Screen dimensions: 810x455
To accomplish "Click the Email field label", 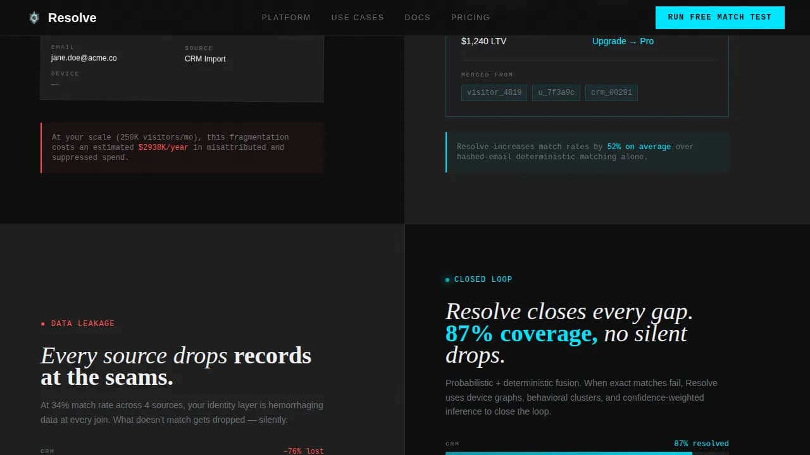I will pyautogui.click(x=63, y=47).
